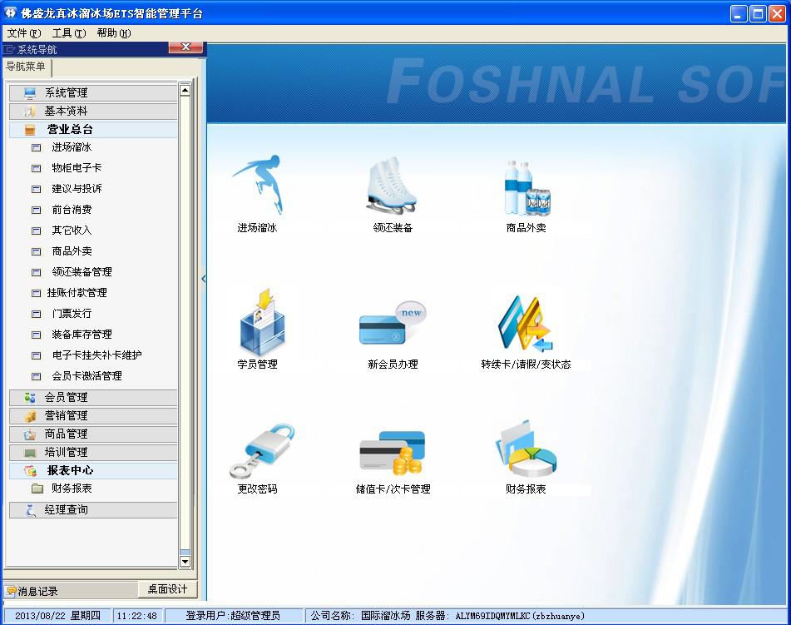Click 登录用户:超级管理员 in status bar

pyautogui.click(x=233, y=616)
